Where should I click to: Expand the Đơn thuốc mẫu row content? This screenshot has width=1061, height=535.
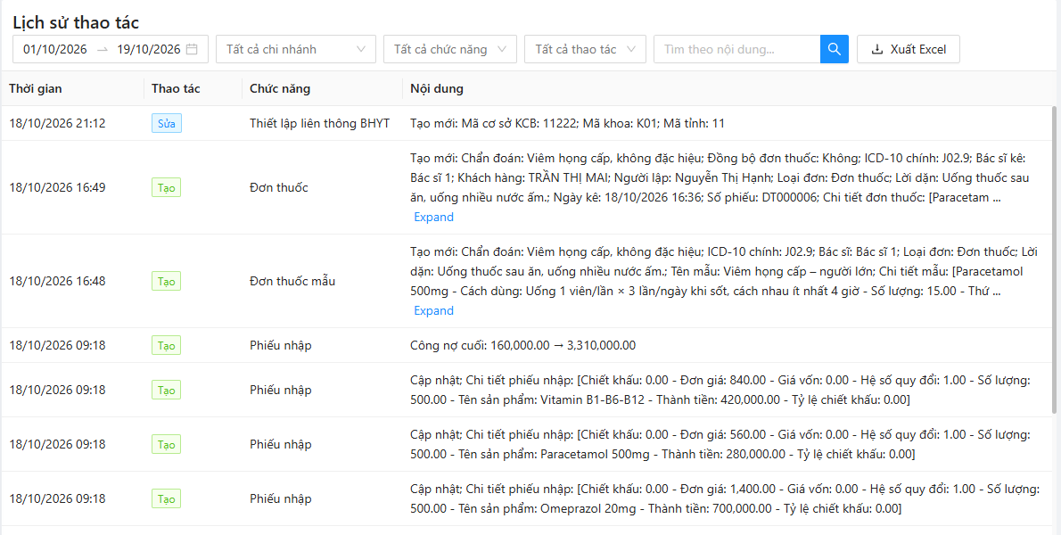[433, 310]
